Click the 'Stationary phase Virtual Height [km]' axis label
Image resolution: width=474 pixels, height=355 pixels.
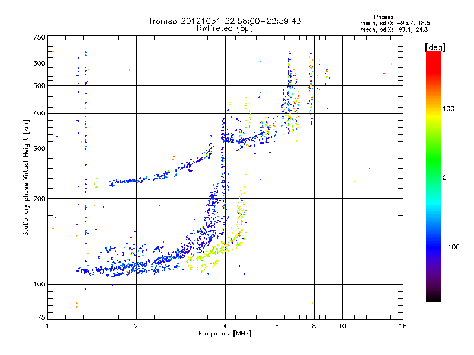point(25,177)
